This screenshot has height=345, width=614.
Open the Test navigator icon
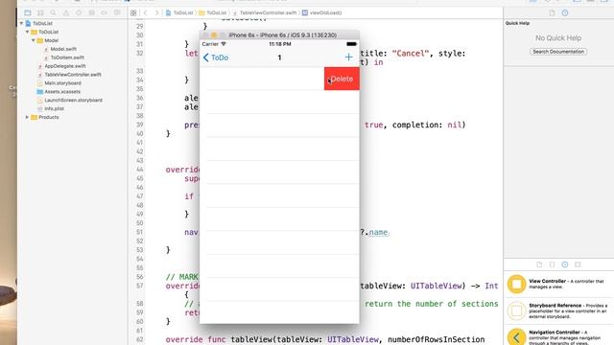(x=79, y=12)
